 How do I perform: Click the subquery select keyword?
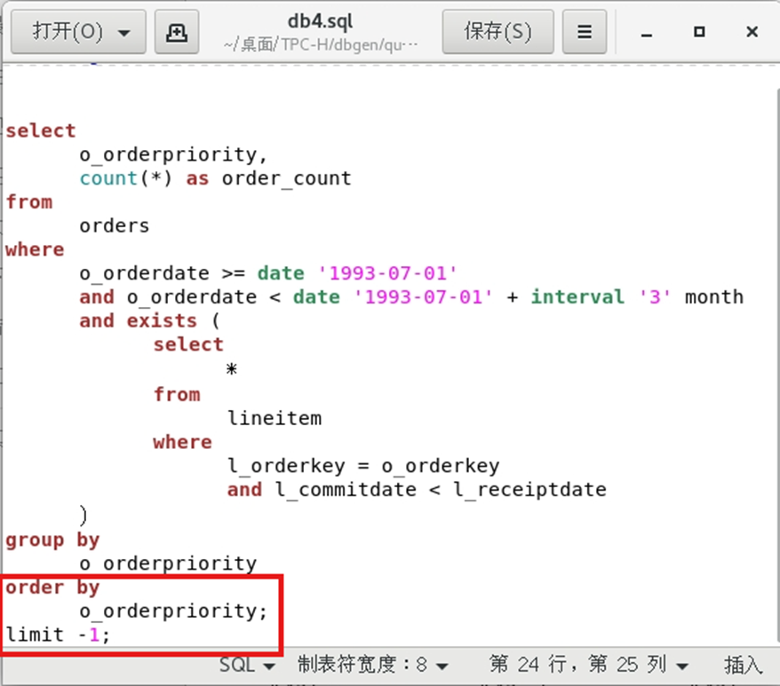tap(188, 344)
